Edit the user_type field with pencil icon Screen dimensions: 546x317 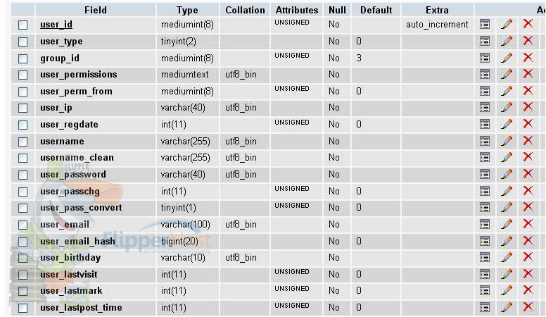[507, 41]
